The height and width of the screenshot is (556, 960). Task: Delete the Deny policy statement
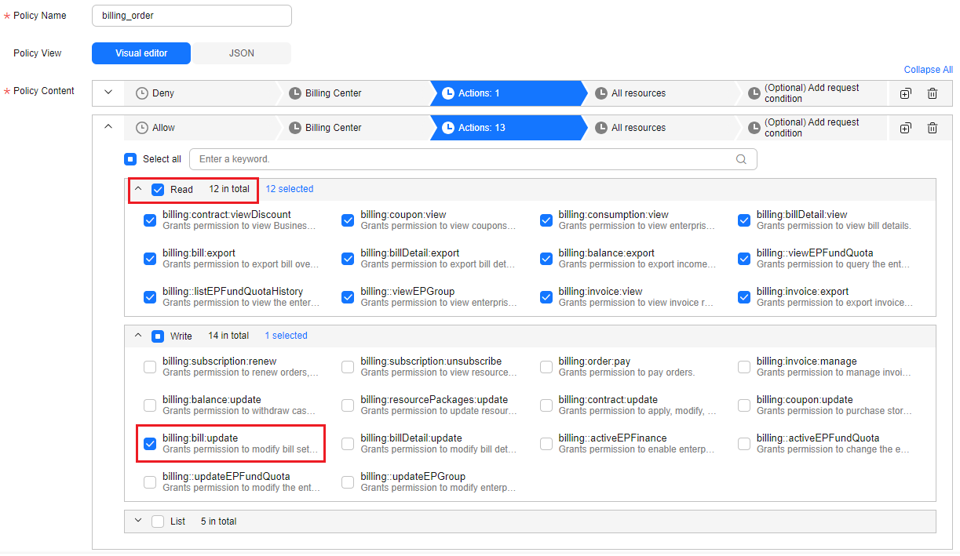(x=932, y=93)
